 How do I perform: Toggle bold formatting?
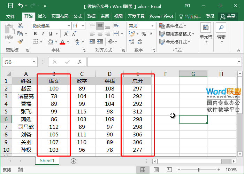click(x=35, y=34)
